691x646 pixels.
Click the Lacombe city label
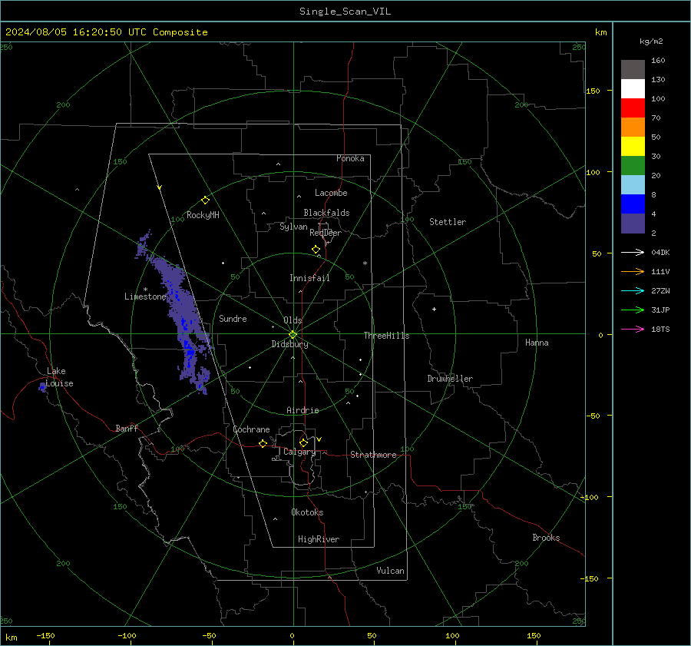click(x=331, y=193)
